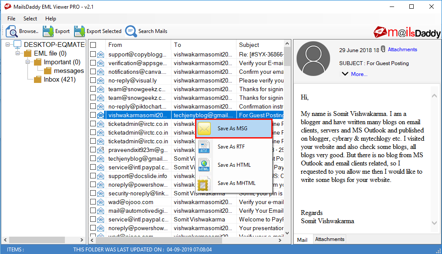
Task: Choose Save As HTML from context menu
Action: pyautogui.click(x=234, y=165)
